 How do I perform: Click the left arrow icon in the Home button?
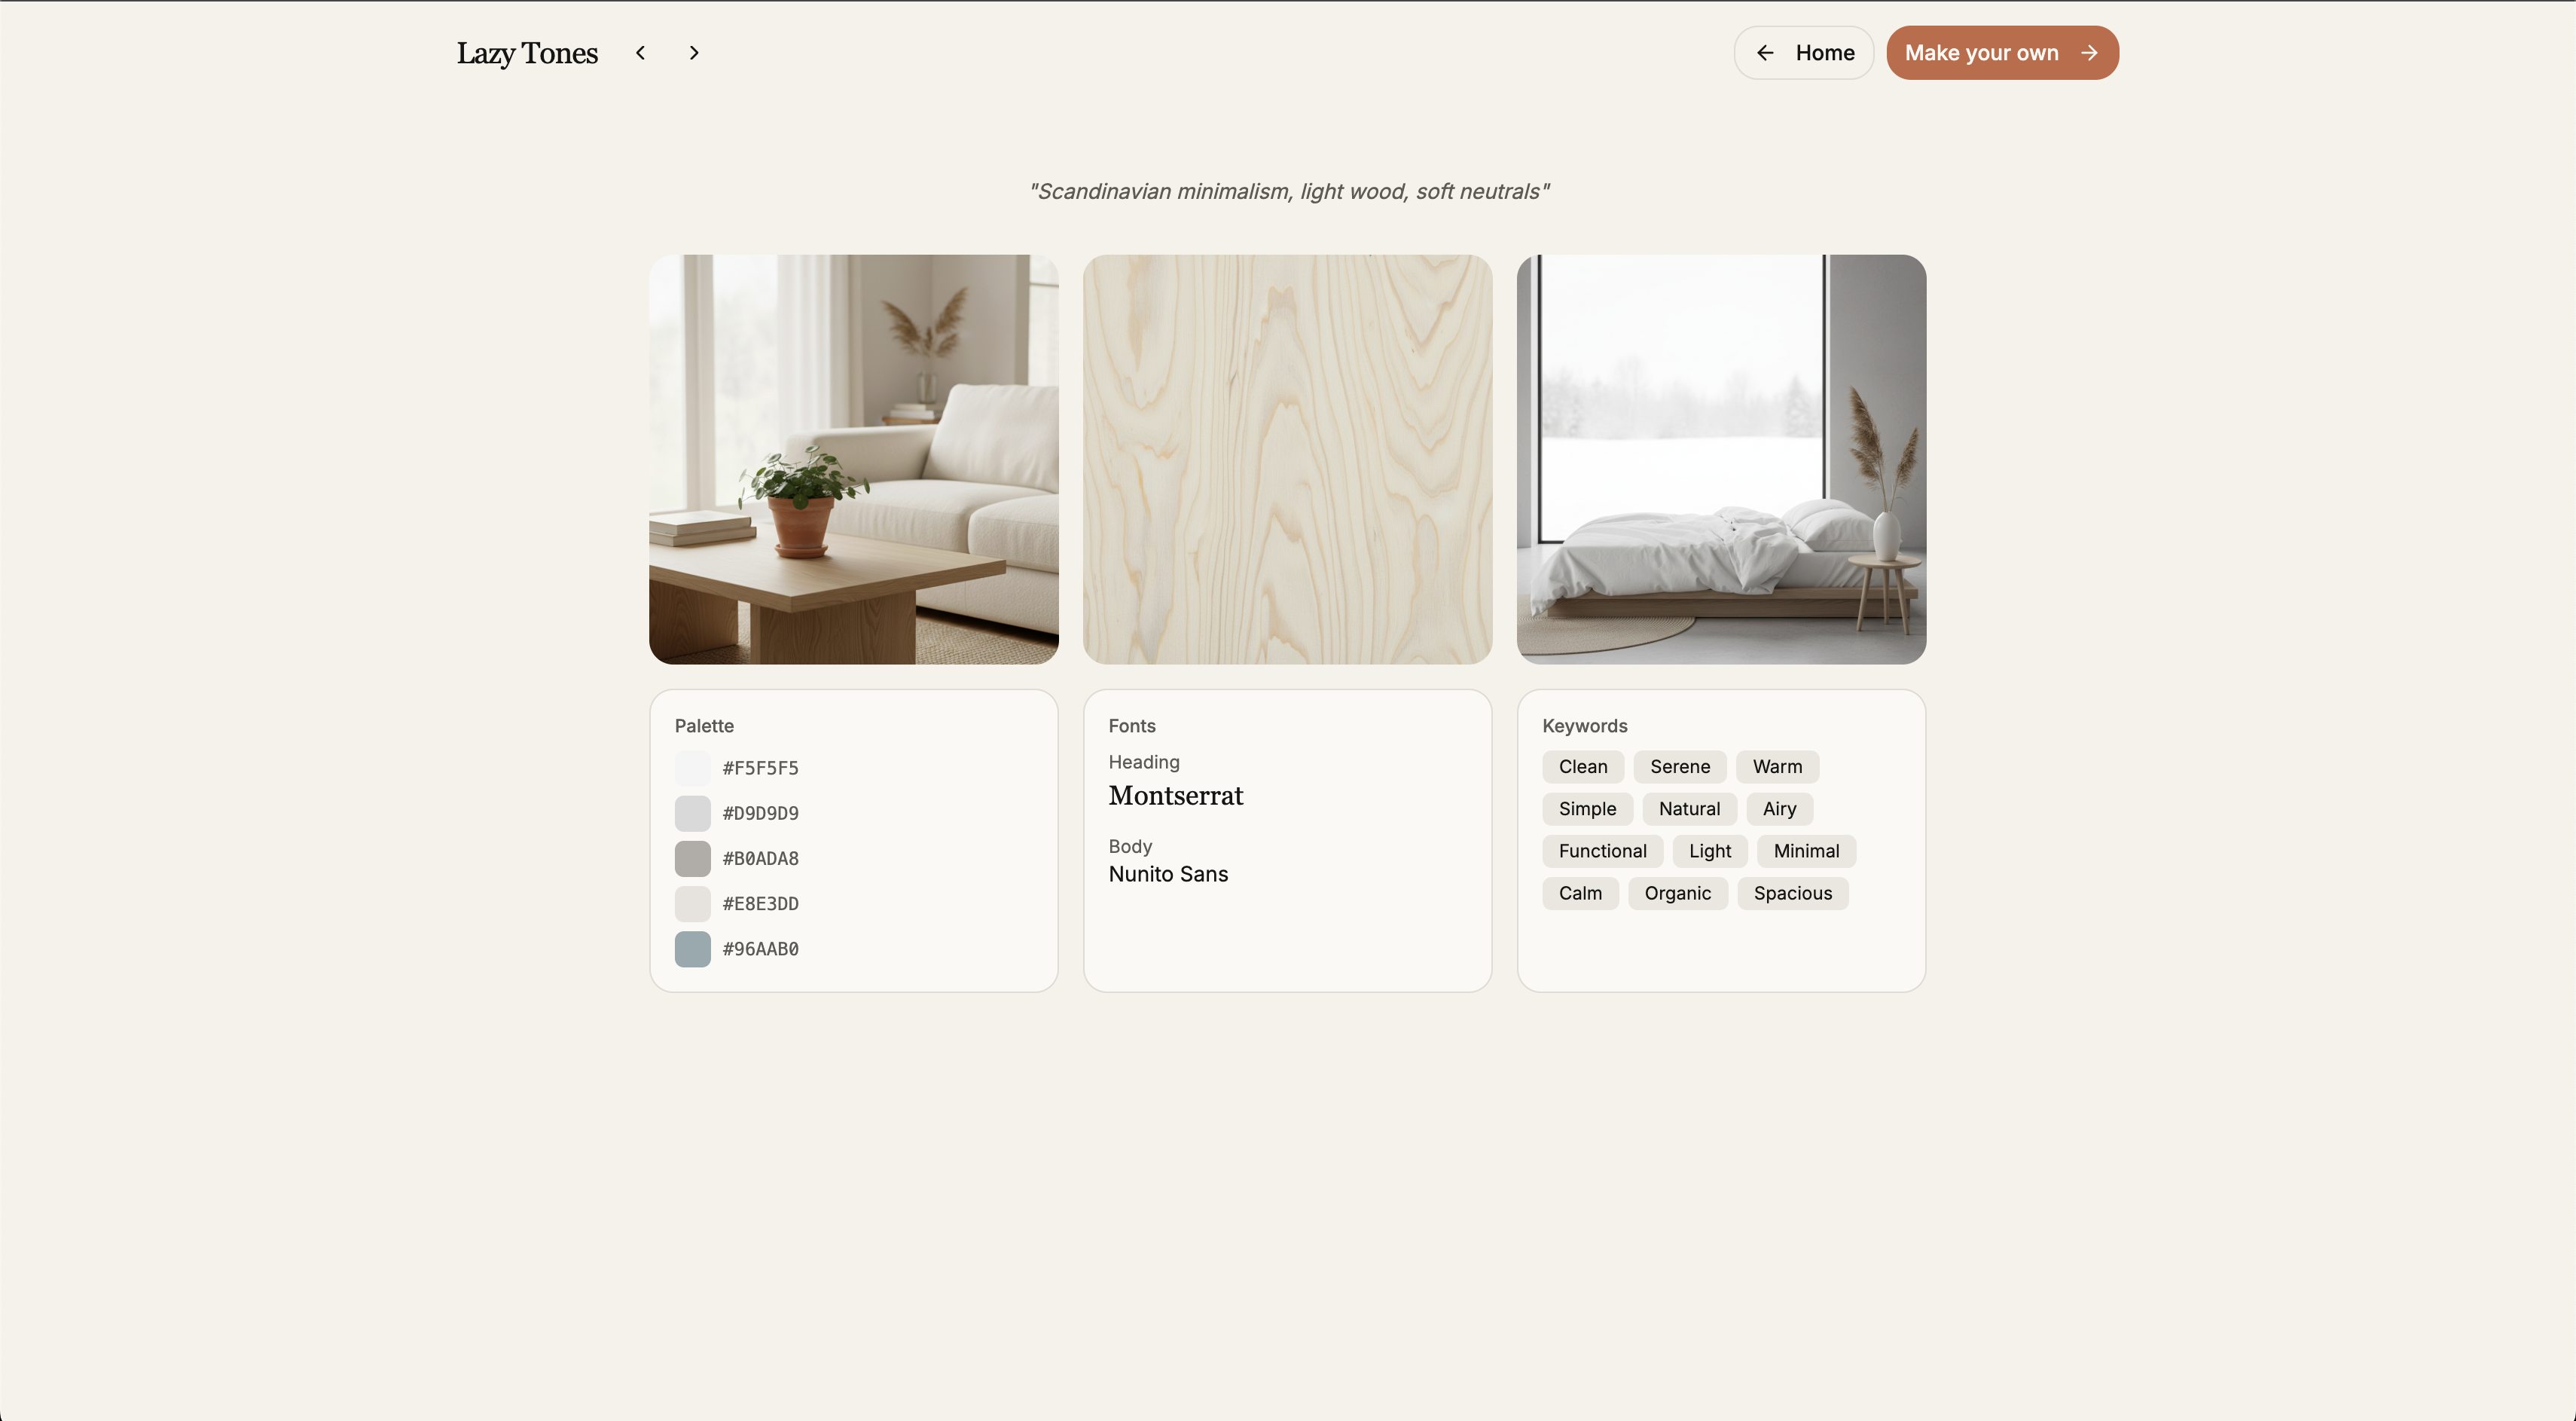click(1765, 53)
